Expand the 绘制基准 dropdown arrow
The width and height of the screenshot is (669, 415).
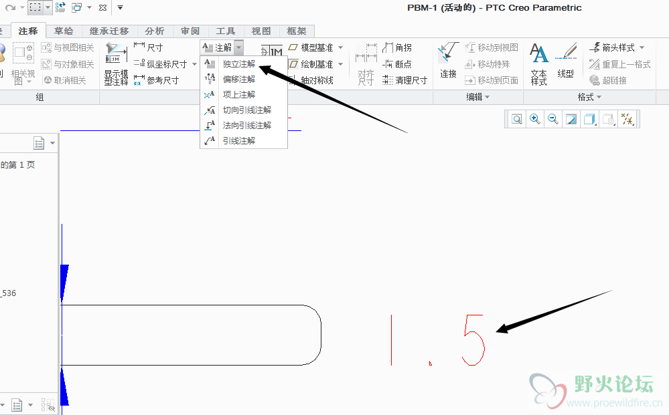[x=340, y=64]
